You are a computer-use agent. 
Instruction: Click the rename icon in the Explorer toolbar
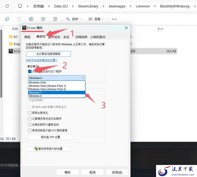point(31,19)
